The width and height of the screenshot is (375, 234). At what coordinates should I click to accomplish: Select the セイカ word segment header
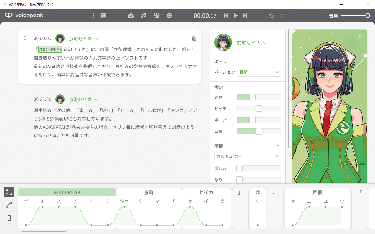206,192
